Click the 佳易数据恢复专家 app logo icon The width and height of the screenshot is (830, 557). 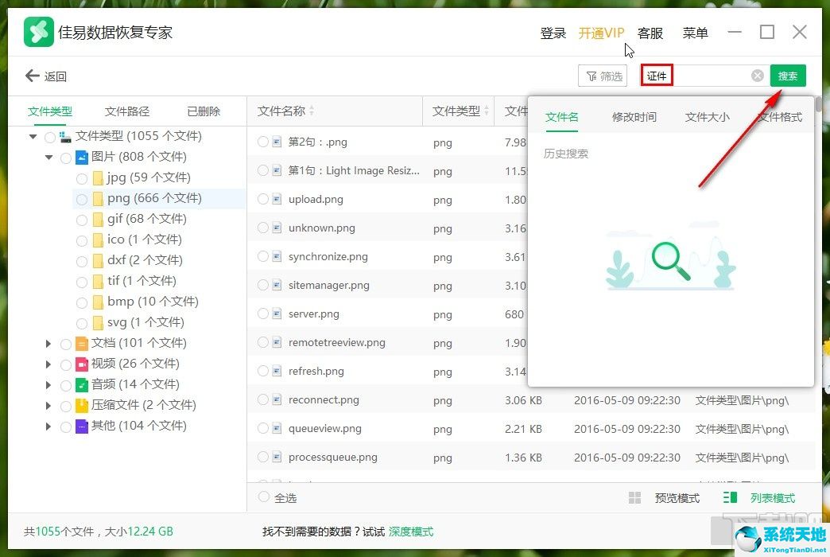click(x=37, y=33)
